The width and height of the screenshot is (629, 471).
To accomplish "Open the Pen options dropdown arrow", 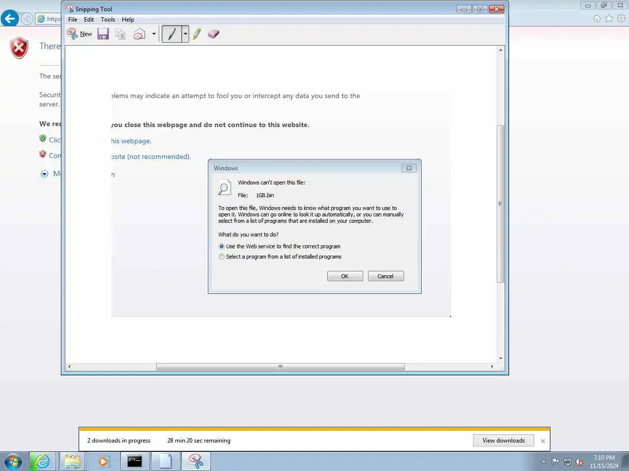I will point(185,34).
